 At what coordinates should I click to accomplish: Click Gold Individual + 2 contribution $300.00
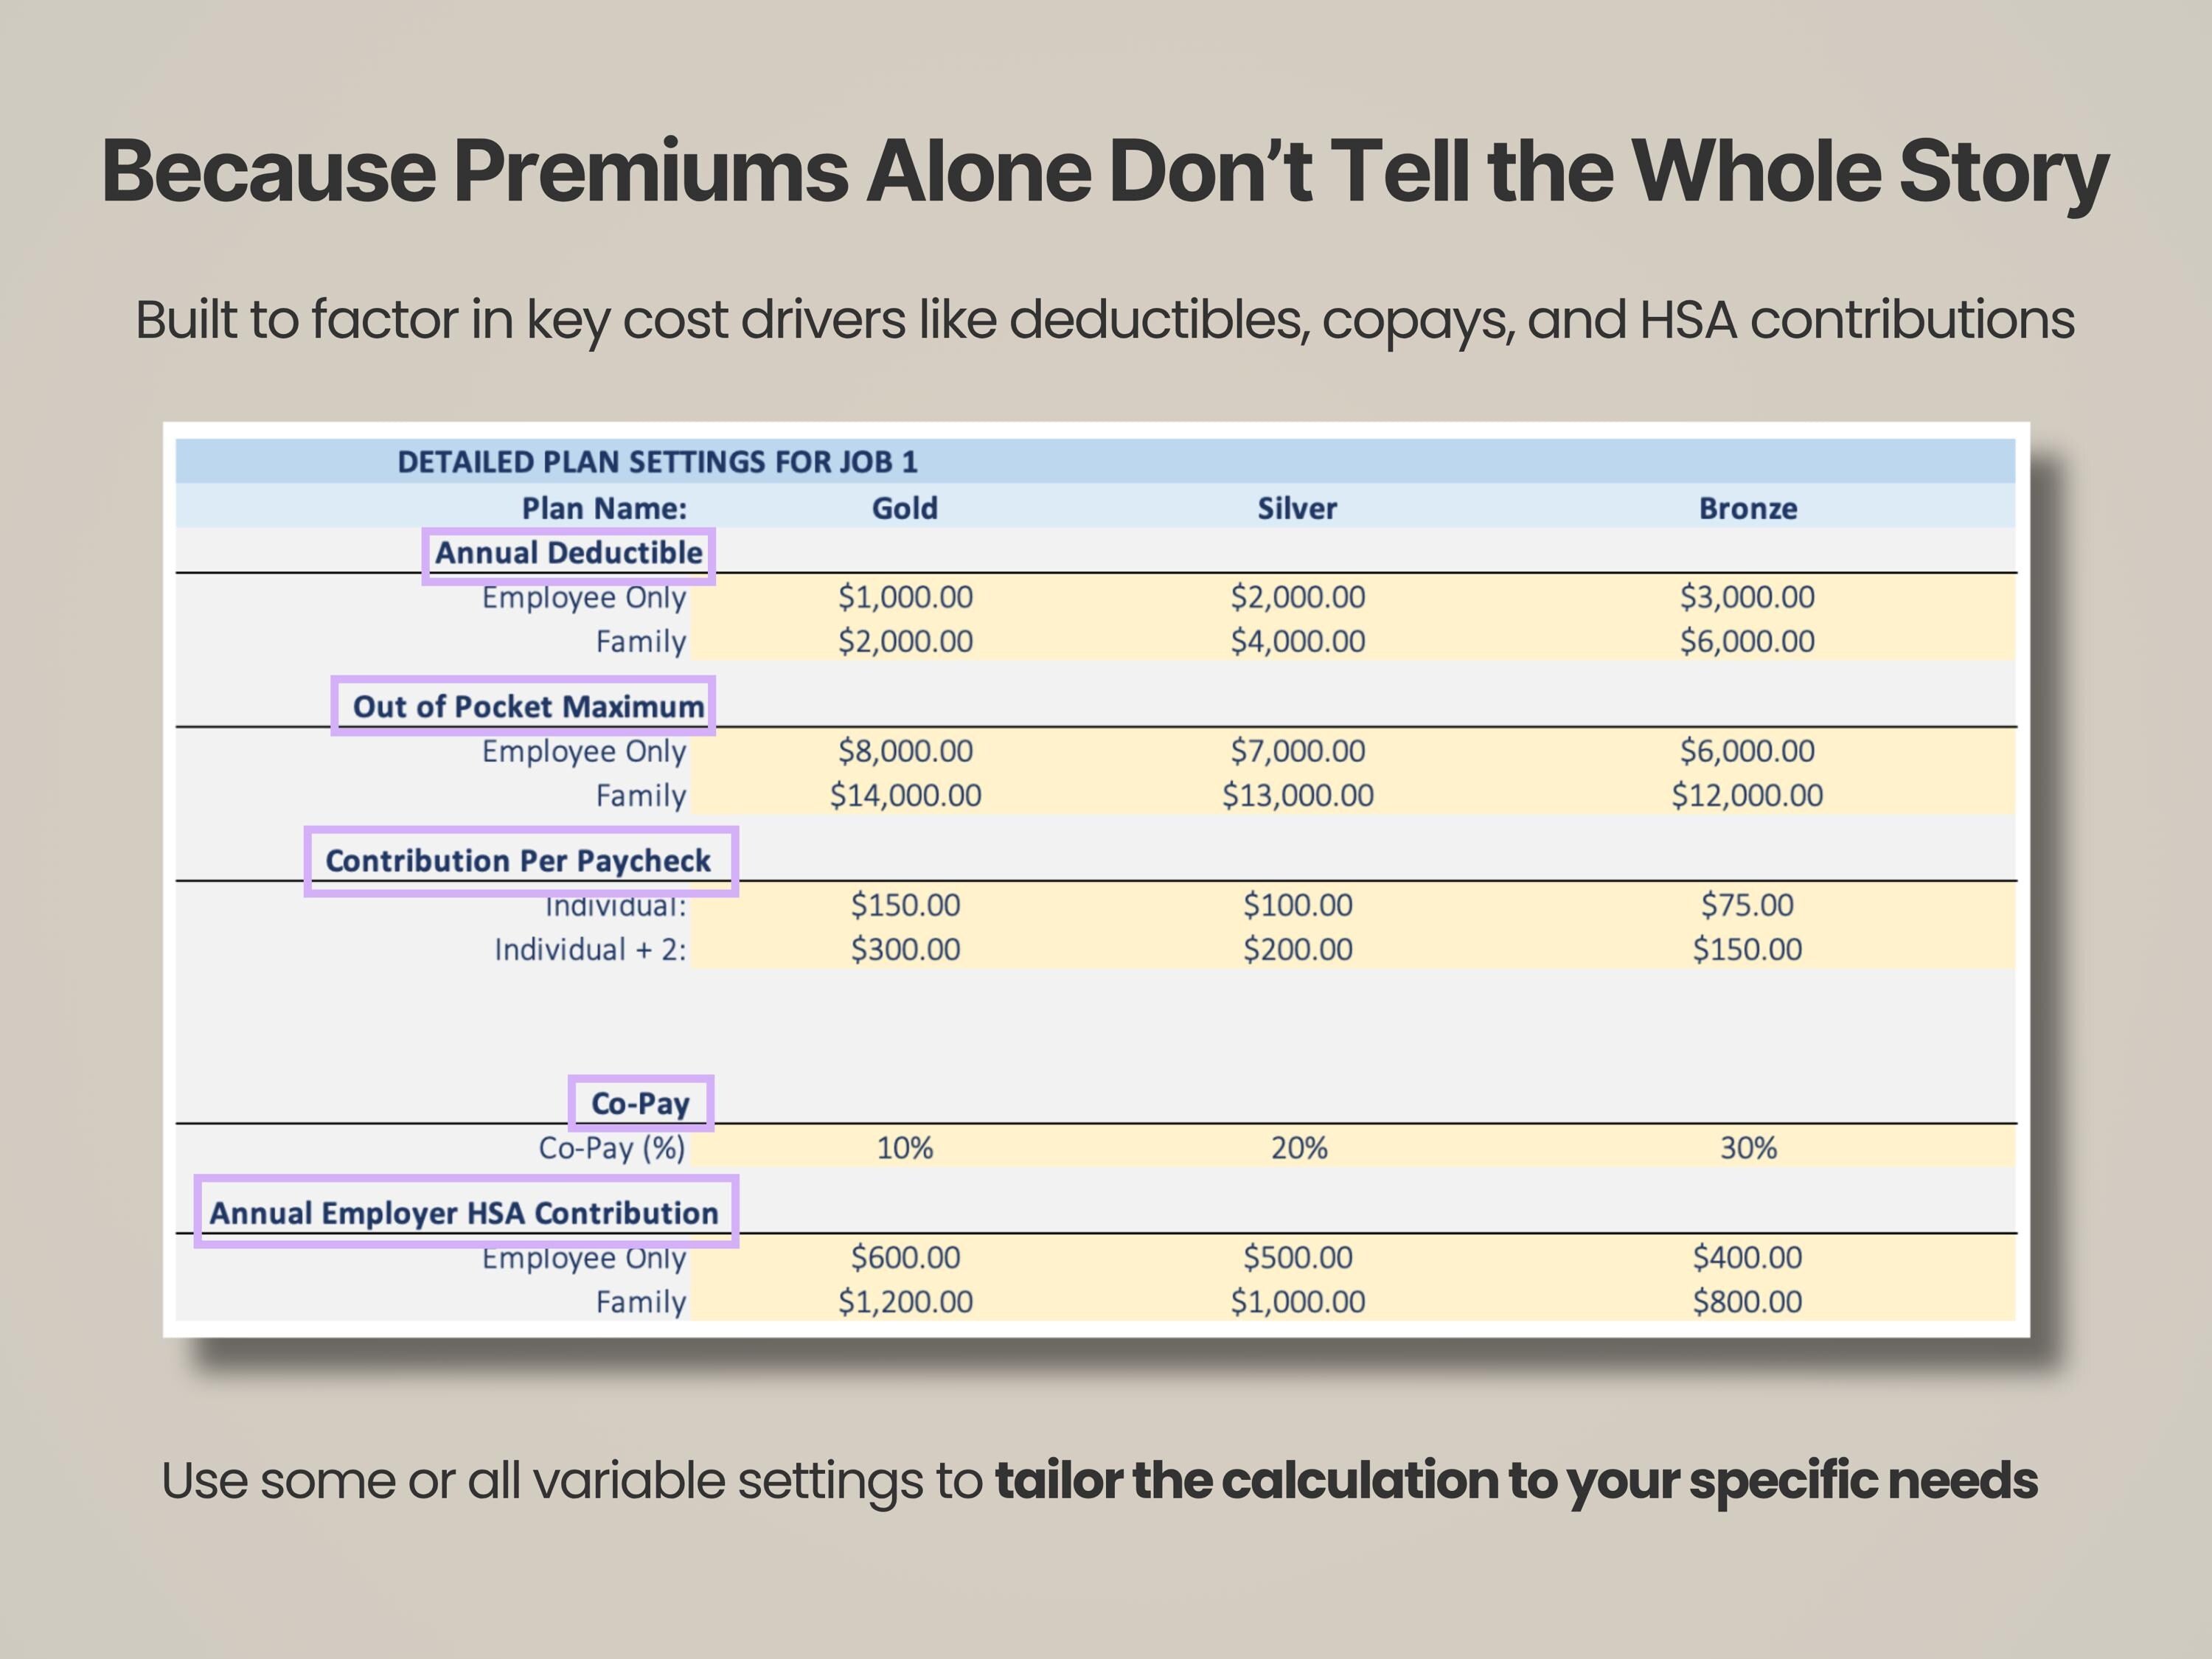click(x=905, y=949)
